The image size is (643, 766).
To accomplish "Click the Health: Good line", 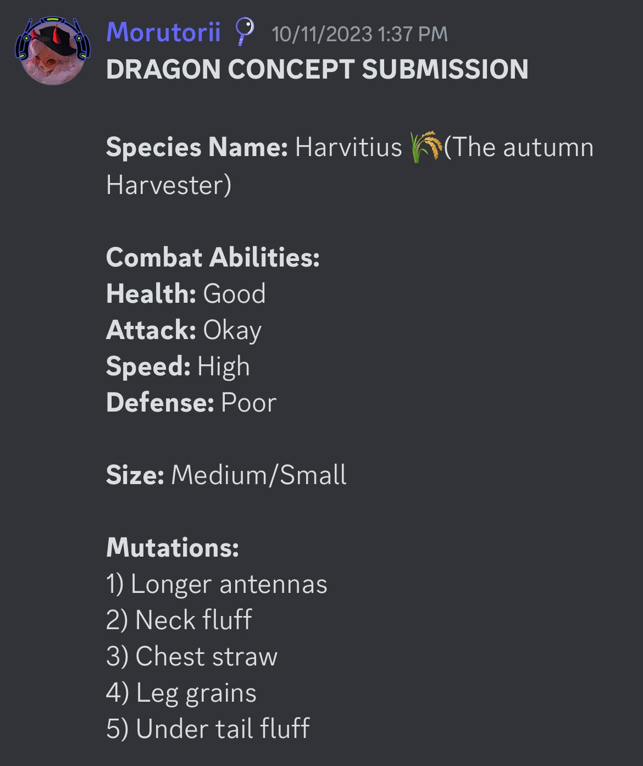I will [186, 293].
